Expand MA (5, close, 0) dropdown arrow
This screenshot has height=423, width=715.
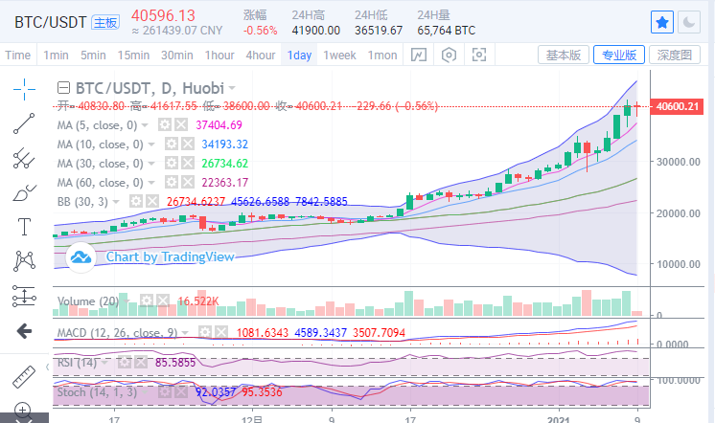pos(145,125)
